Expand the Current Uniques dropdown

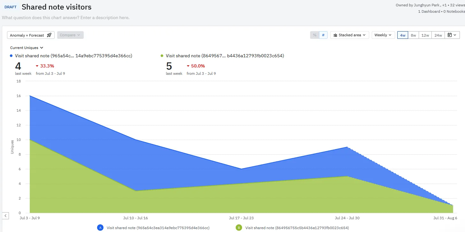(27, 48)
